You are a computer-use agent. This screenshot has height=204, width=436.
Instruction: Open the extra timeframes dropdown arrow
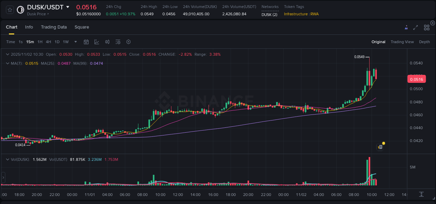(x=75, y=42)
